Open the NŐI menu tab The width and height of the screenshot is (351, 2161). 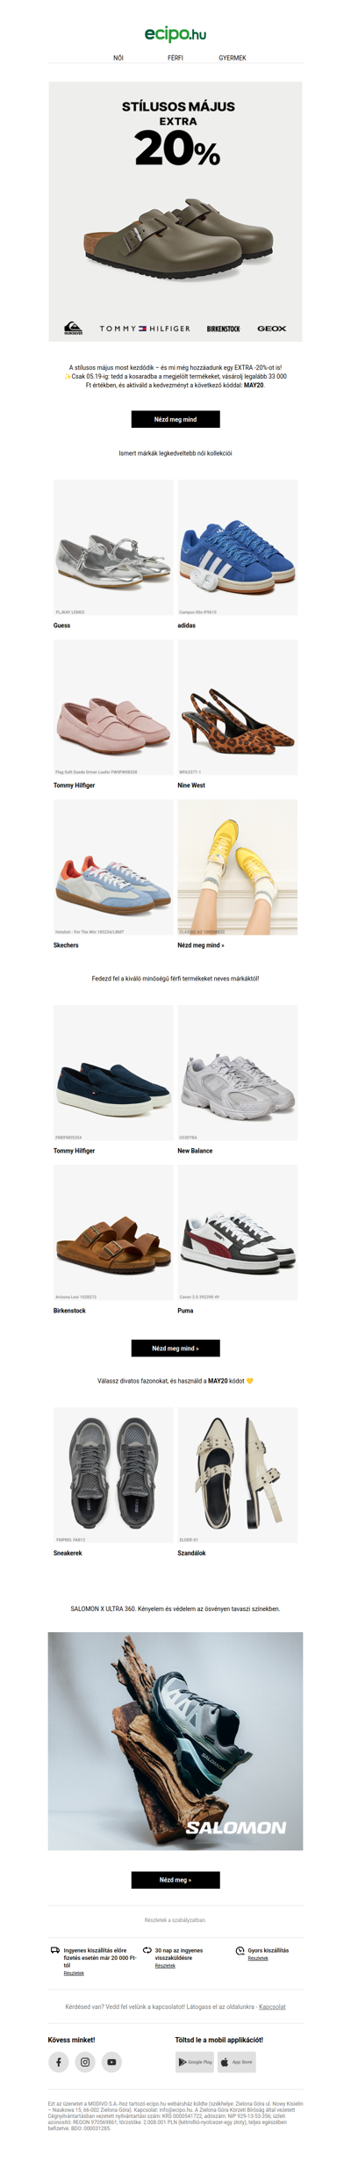tap(118, 58)
